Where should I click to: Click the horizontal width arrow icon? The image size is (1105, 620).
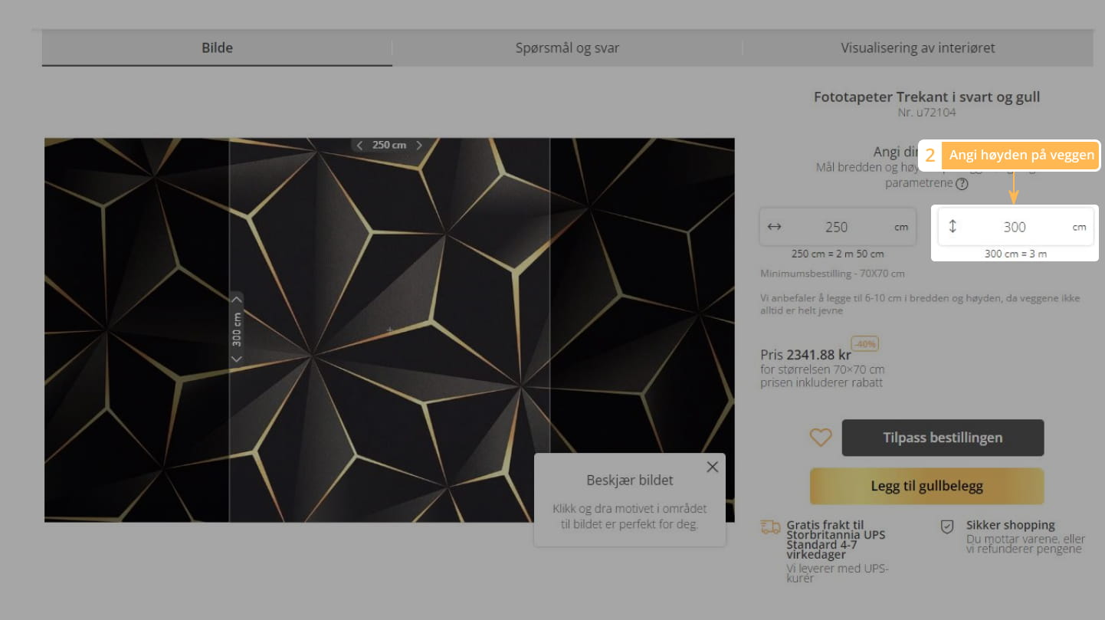(774, 227)
